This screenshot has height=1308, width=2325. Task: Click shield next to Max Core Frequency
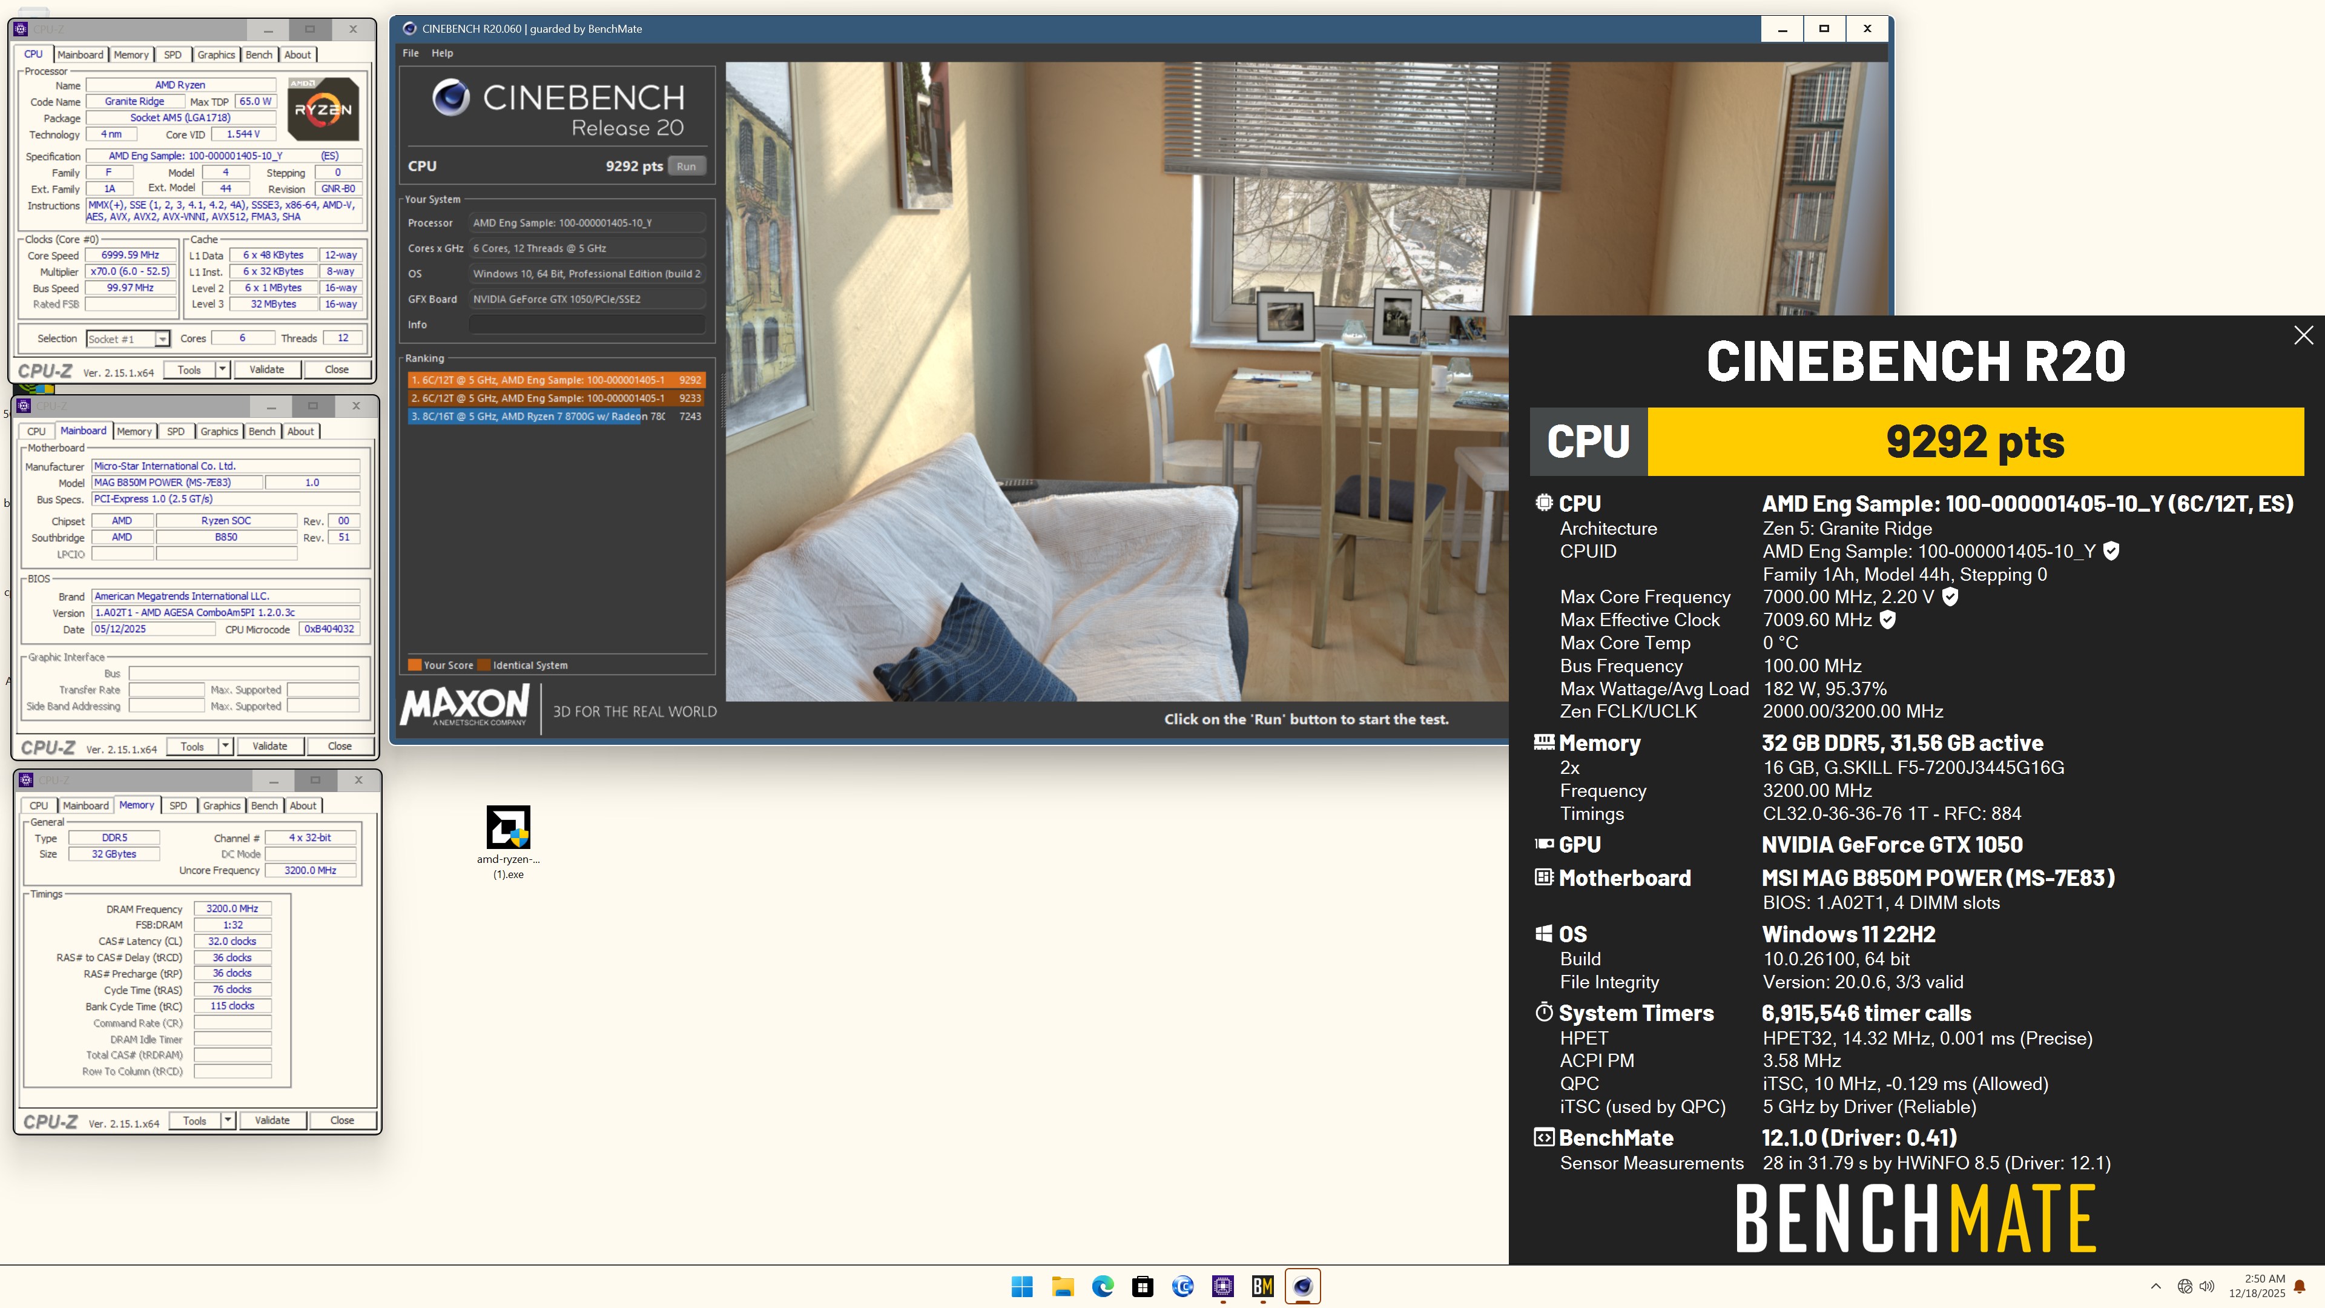[1950, 596]
